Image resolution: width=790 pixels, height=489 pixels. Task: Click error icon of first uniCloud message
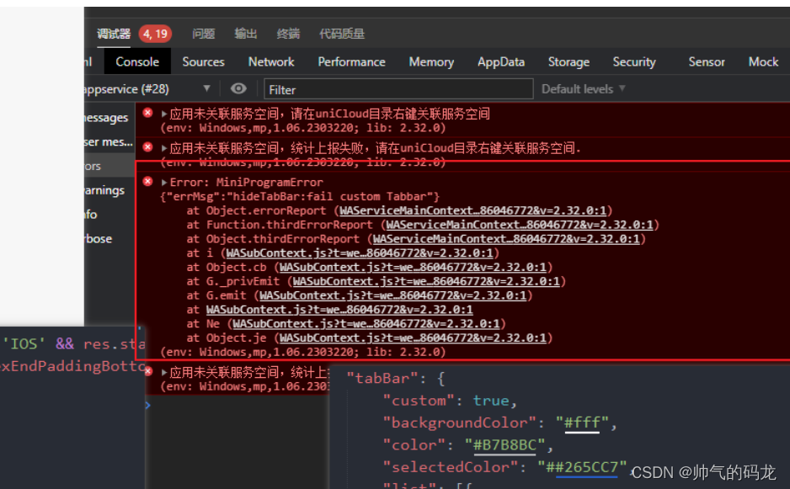[x=147, y=113]
